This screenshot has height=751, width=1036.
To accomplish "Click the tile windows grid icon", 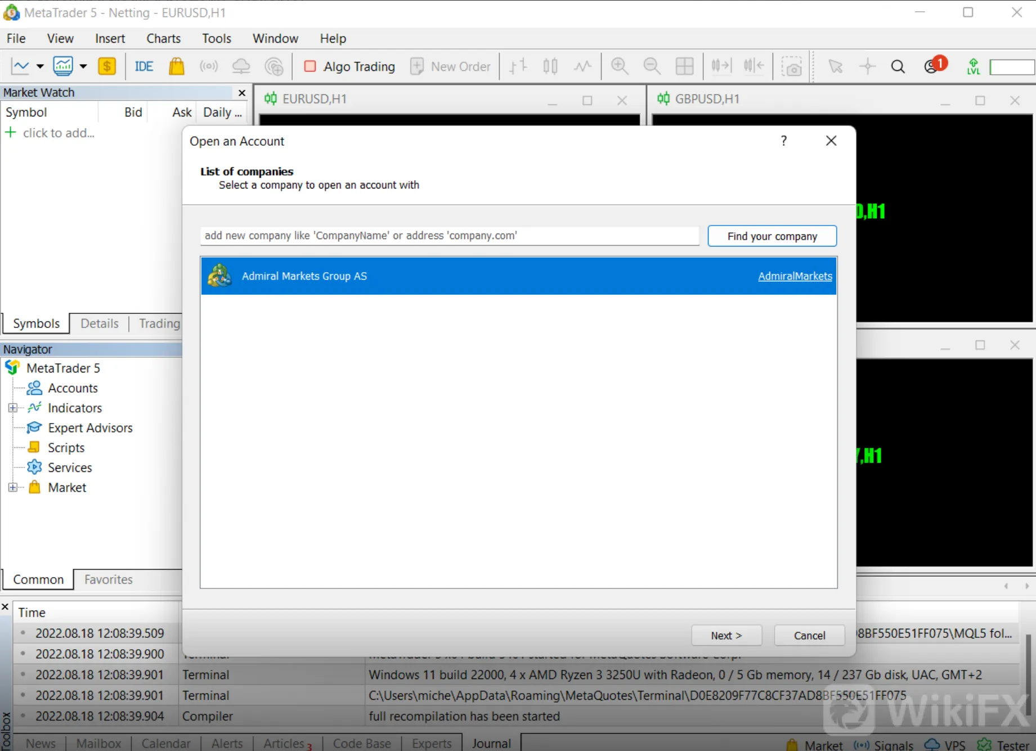I will [684, 66].
